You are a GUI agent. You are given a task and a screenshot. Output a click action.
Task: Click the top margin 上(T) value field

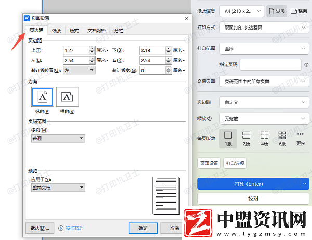pos(76,50)
